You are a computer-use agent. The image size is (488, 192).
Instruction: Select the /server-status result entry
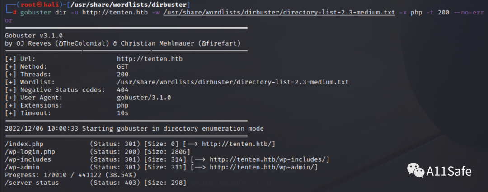pos(95,183)
